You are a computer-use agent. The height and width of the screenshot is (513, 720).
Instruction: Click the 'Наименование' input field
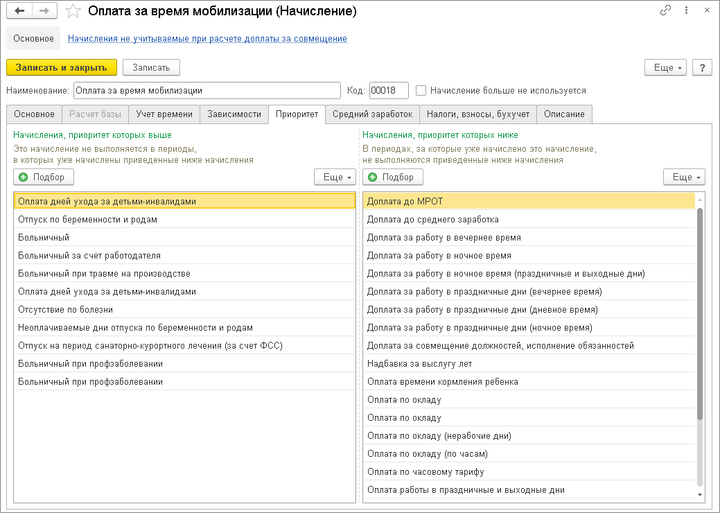pos(207,91)
